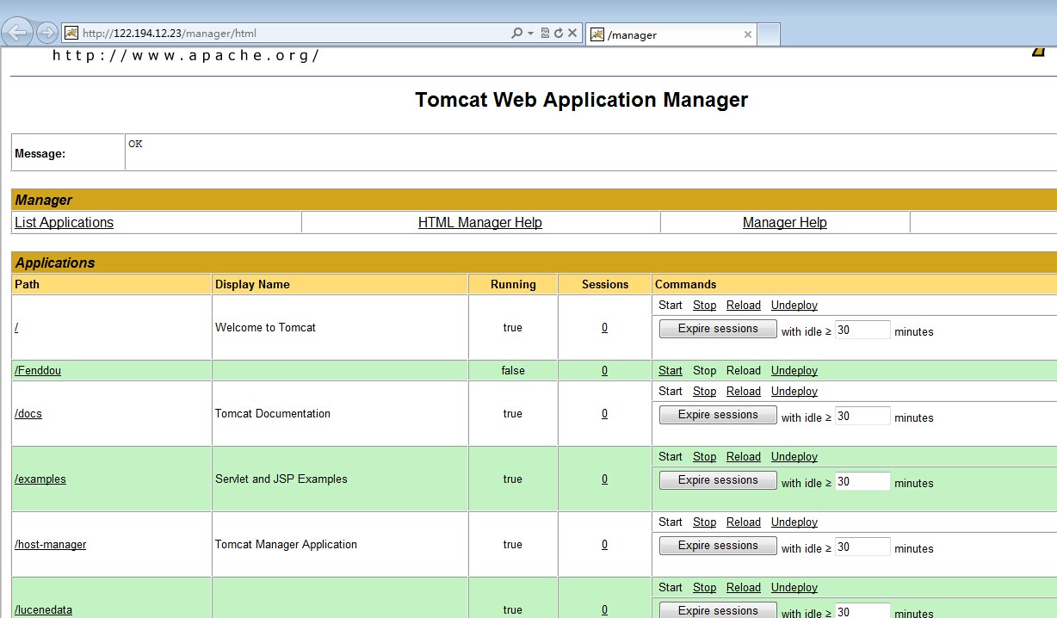Open sessions count link for root / app
Screen dimensions: 1057x618
[x=604, y=327]
